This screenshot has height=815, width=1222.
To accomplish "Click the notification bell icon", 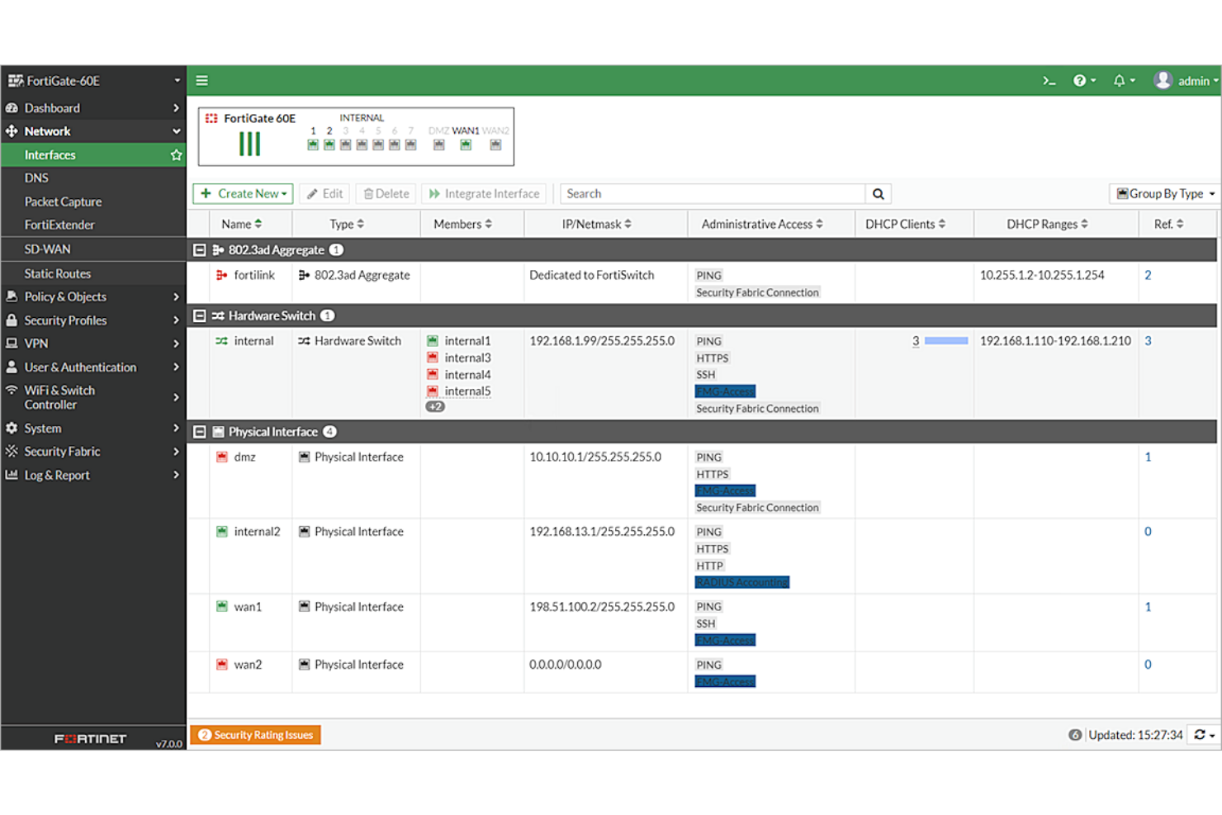I will tap(1120, 80).
